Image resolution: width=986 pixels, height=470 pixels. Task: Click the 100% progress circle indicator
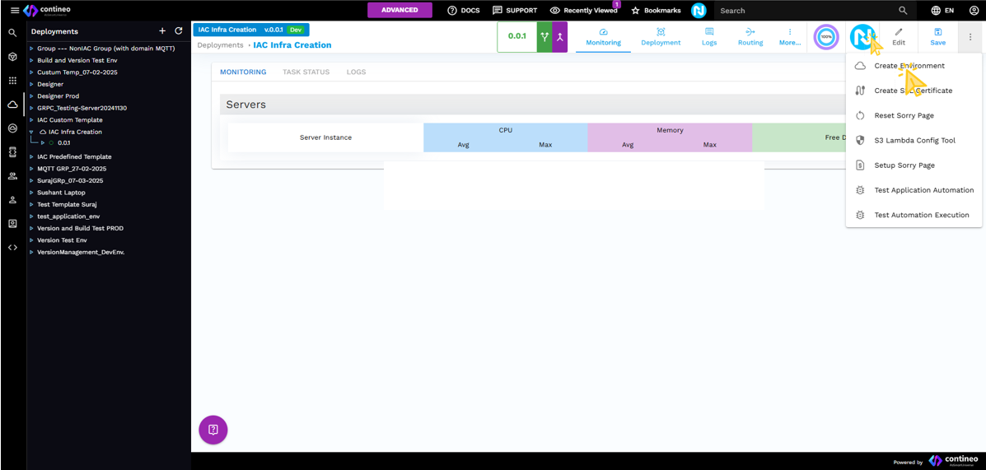826,37
